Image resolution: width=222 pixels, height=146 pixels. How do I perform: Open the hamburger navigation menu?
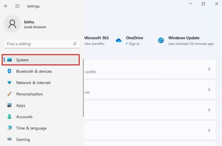pos(17,6)
